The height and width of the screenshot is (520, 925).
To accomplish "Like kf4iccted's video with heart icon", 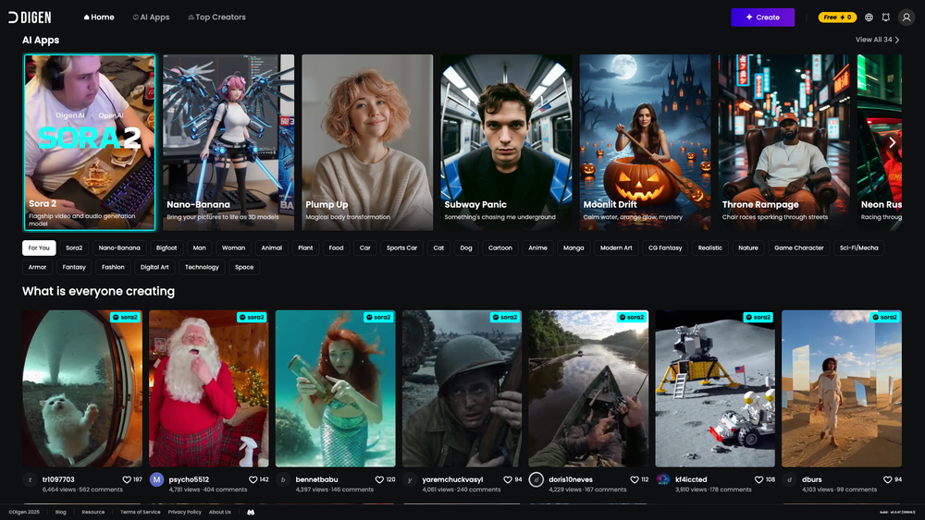I will click(758, 479).
